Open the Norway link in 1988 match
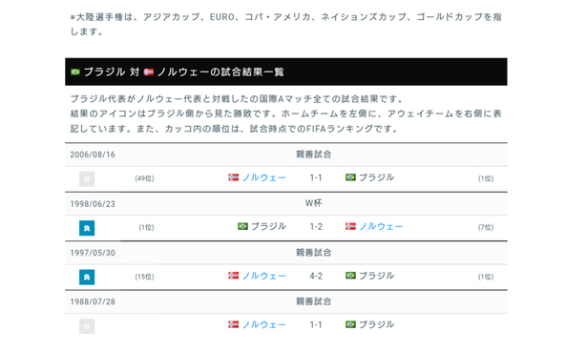Viewport: 587px width, 352px height. [264, 324]
